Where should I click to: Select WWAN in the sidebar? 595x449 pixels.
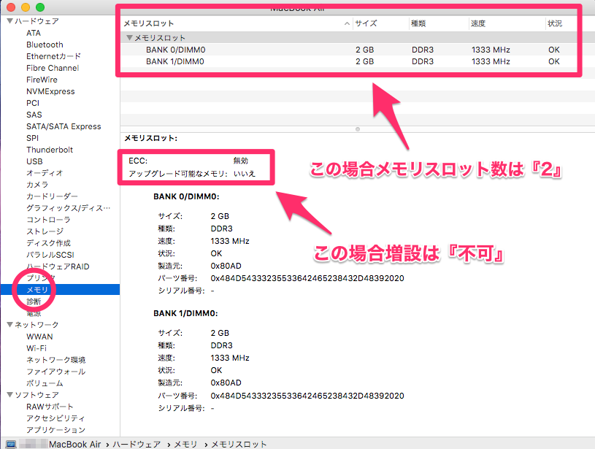(x=39, y=337)
